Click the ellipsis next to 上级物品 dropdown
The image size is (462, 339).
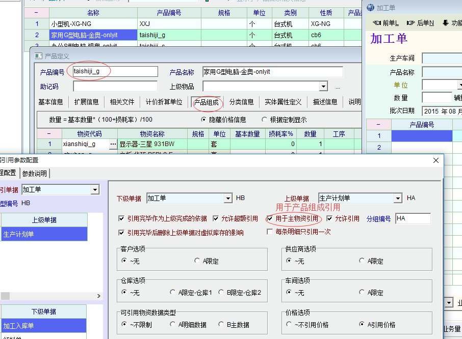(x=338, y=87)
